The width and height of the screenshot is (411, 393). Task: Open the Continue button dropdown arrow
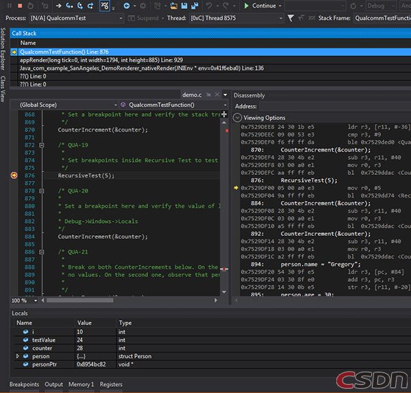pos(280,5)
